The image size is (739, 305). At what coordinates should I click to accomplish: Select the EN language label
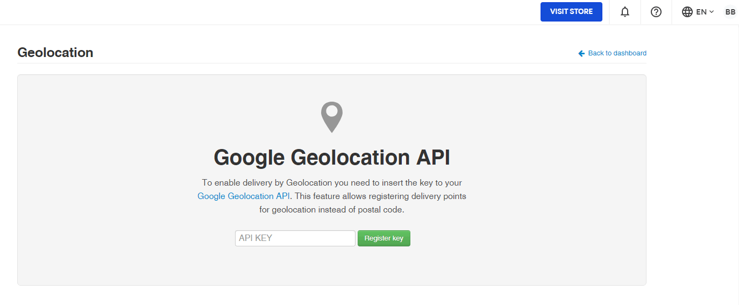[x=701, y=12]
